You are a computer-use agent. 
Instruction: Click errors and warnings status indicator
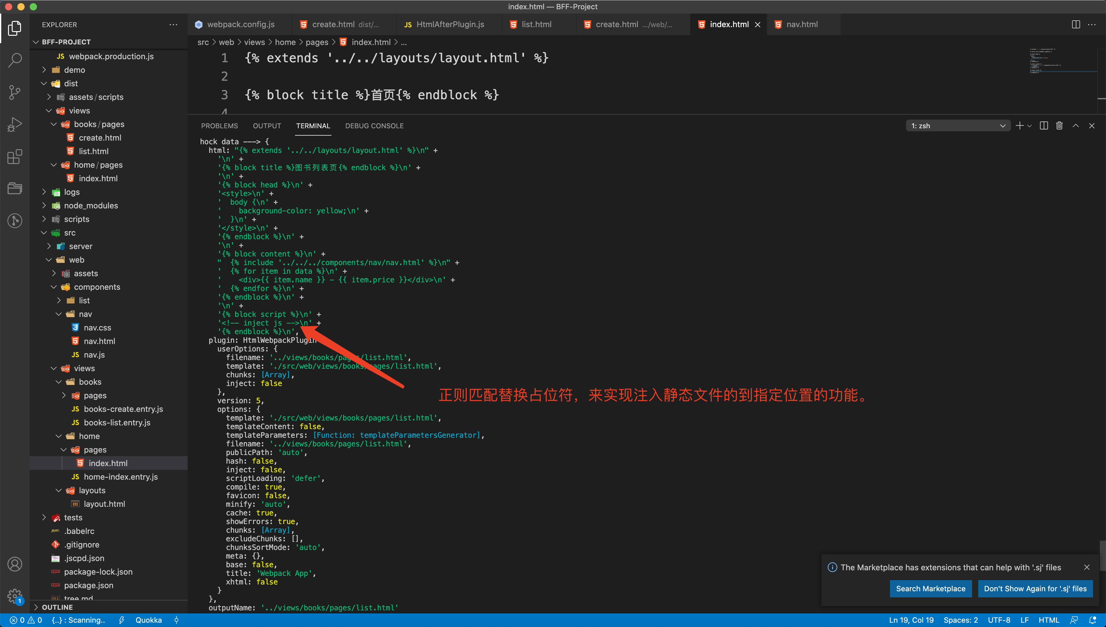click(26, 620)
